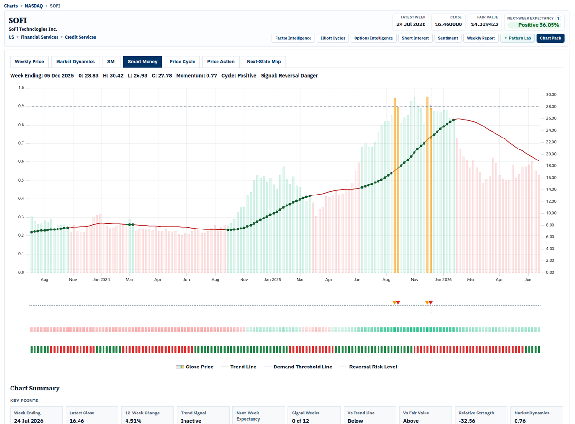Image resolution: width=575 pixels, height=424 pixels.
Task: Select the Smart Money tab
Action: point(142,61)
